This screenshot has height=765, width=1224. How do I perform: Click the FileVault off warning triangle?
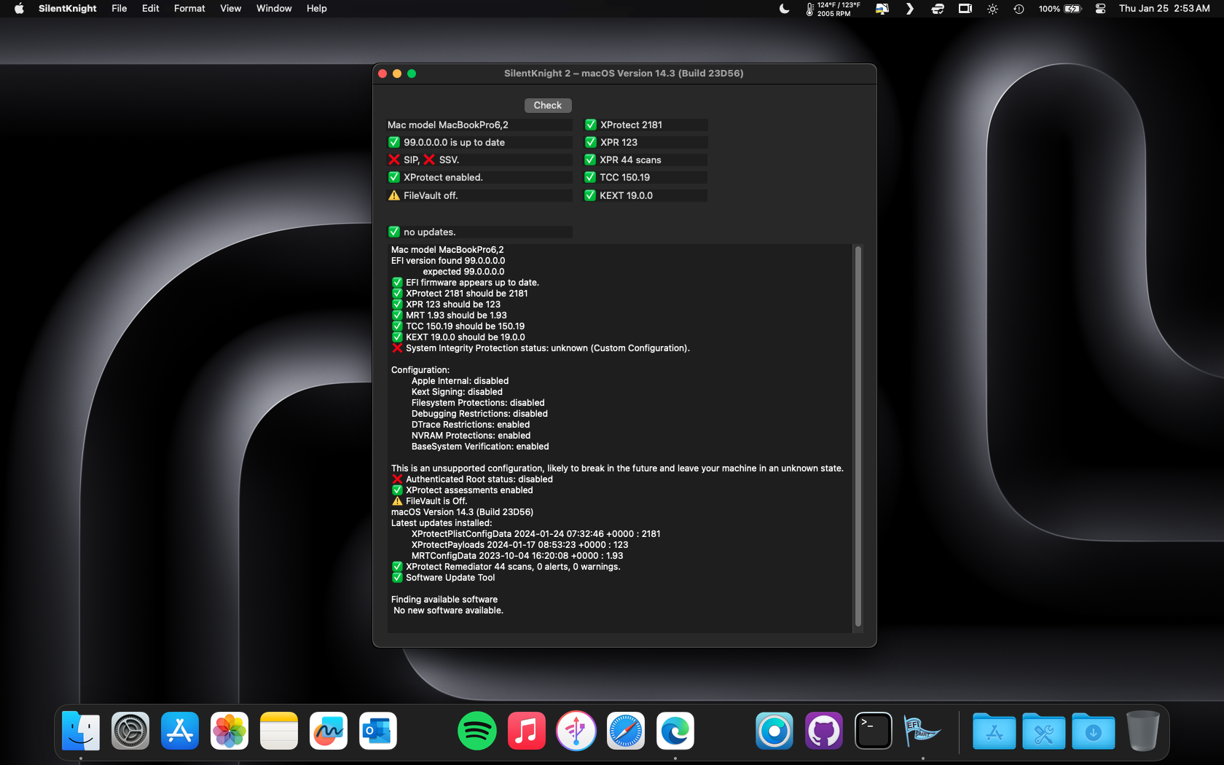click(x=394, y=195)
